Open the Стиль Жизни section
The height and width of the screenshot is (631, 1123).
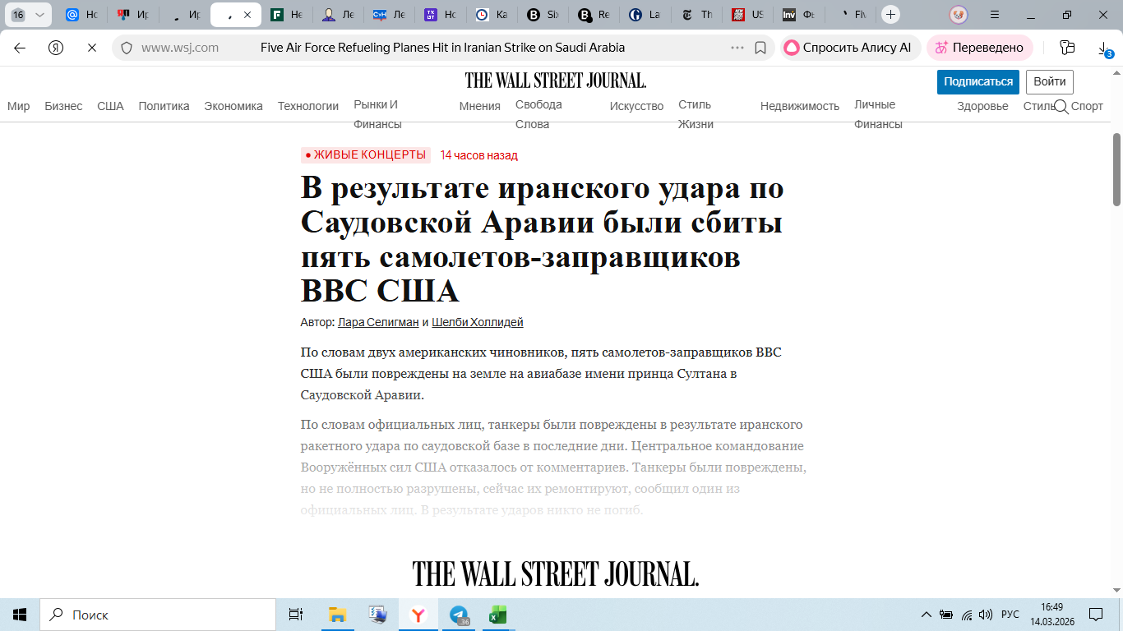[x=696, y=114]
